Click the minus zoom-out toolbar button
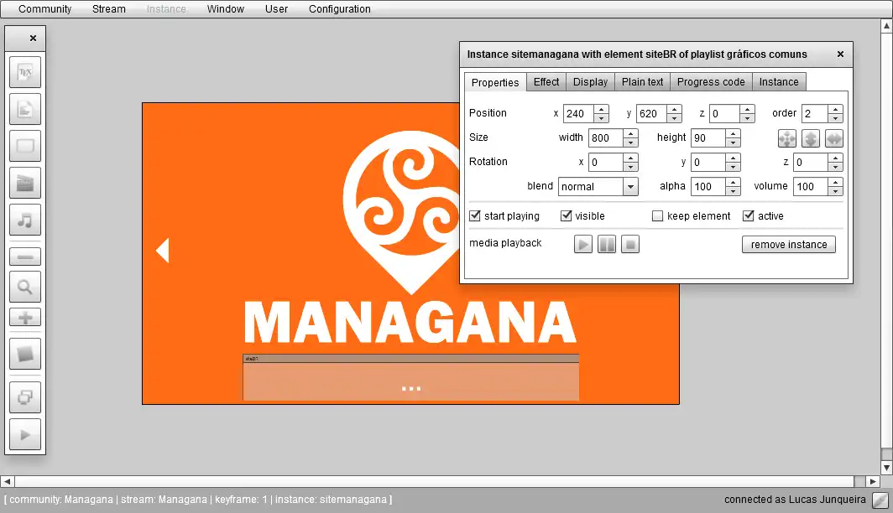This screenshot has width=893, height=513. pyautogui.click(x=25, y=257)
